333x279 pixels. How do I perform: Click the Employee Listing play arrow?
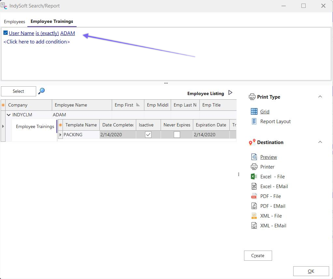click(230, 93)
